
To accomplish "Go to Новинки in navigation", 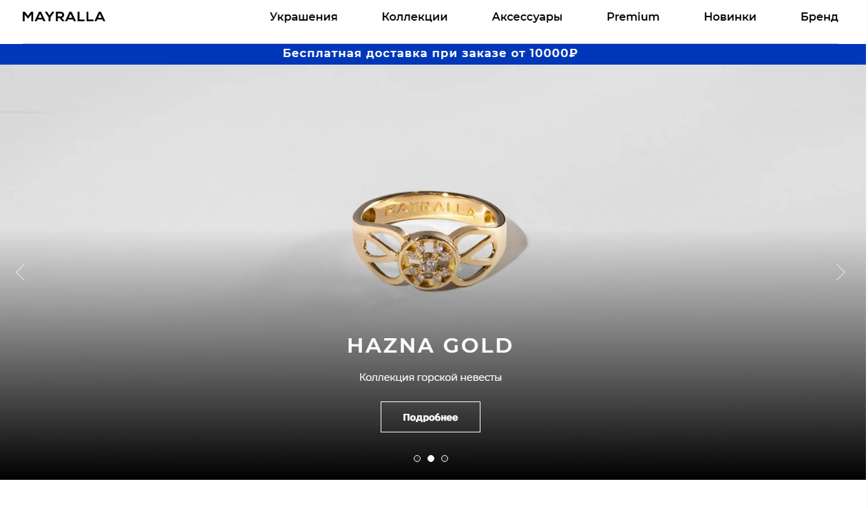I will [730, 17].
